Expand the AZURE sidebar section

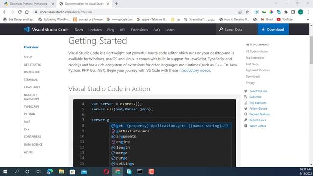[28, 152]
